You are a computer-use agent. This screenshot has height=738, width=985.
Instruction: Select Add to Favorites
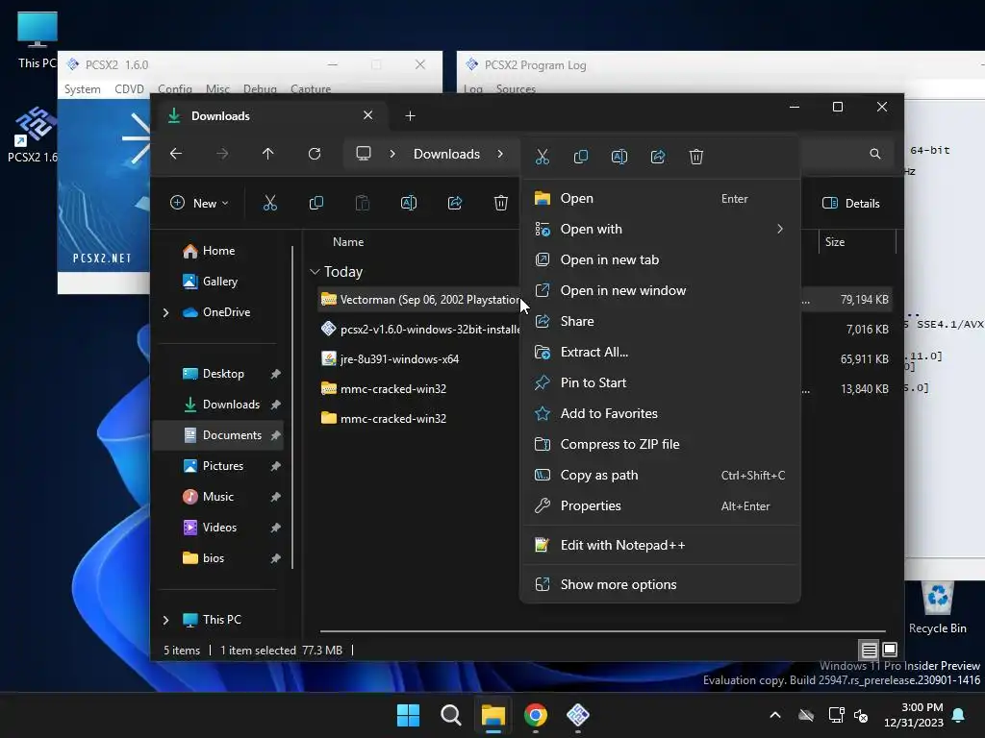click(660, 413)
